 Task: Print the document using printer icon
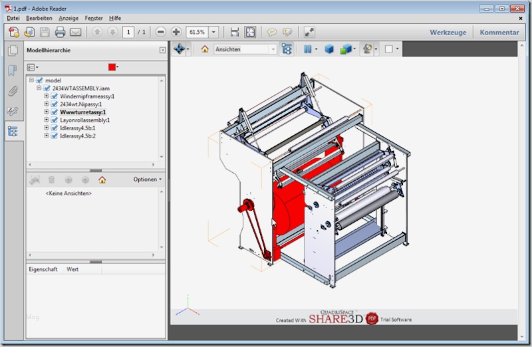point(60,32)
